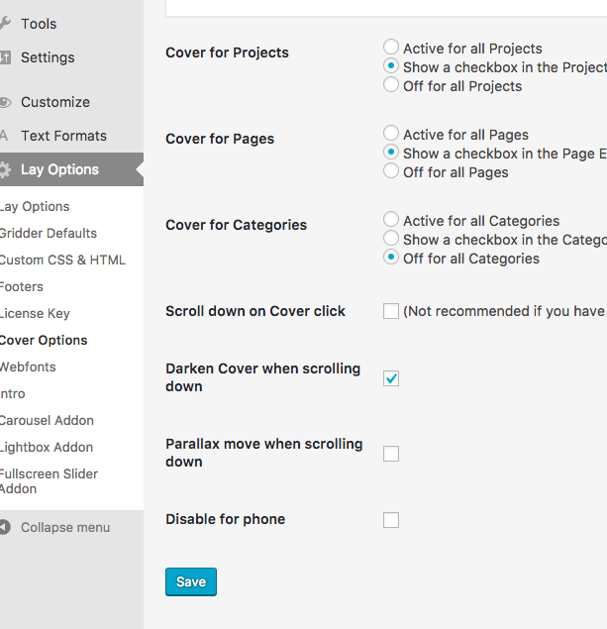Click the Settings sliders icon
Image resolution: width=607 pixels, height=629 pixels.
5,57
